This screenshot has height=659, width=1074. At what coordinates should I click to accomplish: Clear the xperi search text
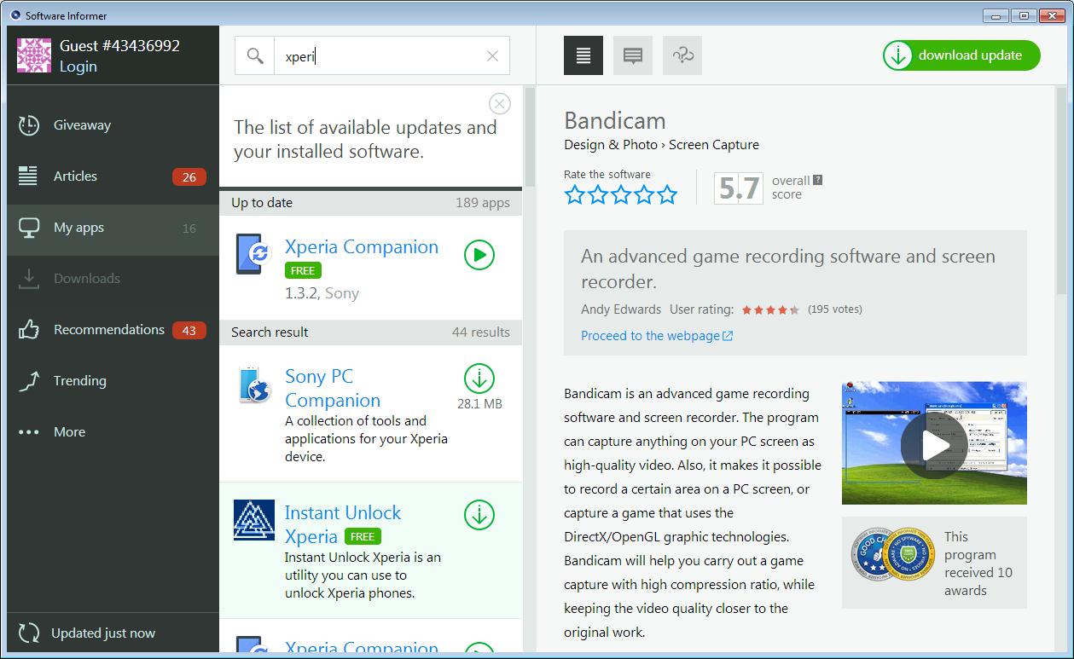point(491,55)
